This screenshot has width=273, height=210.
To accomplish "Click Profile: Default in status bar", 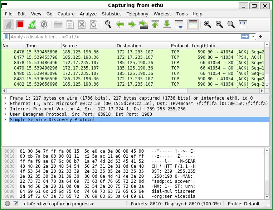I will tap(244, 204).
